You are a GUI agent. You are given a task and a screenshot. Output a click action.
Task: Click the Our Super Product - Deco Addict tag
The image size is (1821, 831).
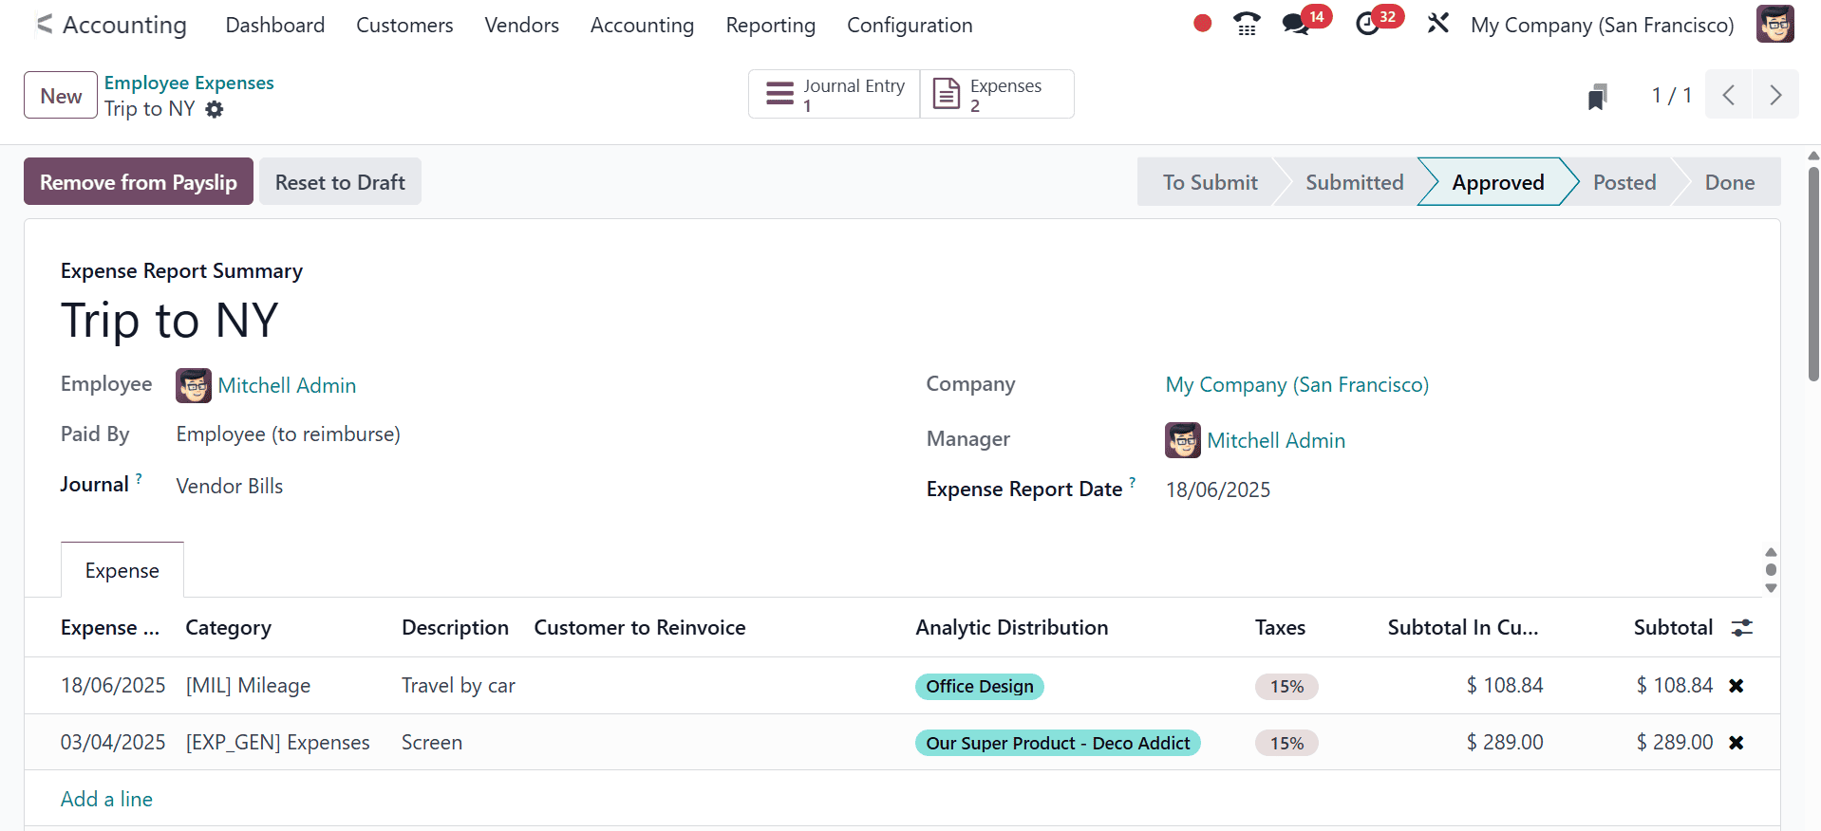[x=1058, y=743]
